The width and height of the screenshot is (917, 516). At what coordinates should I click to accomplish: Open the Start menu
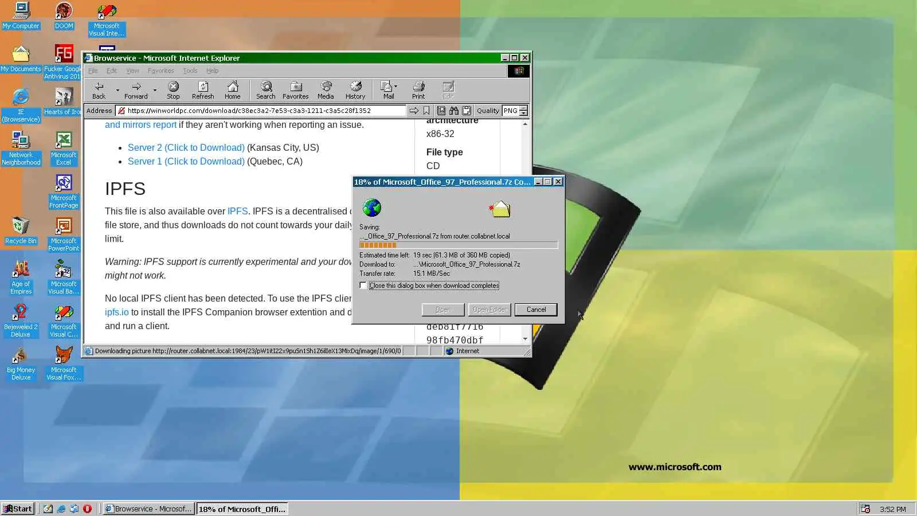(18, 509)
